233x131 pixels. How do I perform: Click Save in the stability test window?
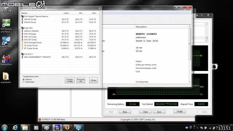(x=159, y=112)
